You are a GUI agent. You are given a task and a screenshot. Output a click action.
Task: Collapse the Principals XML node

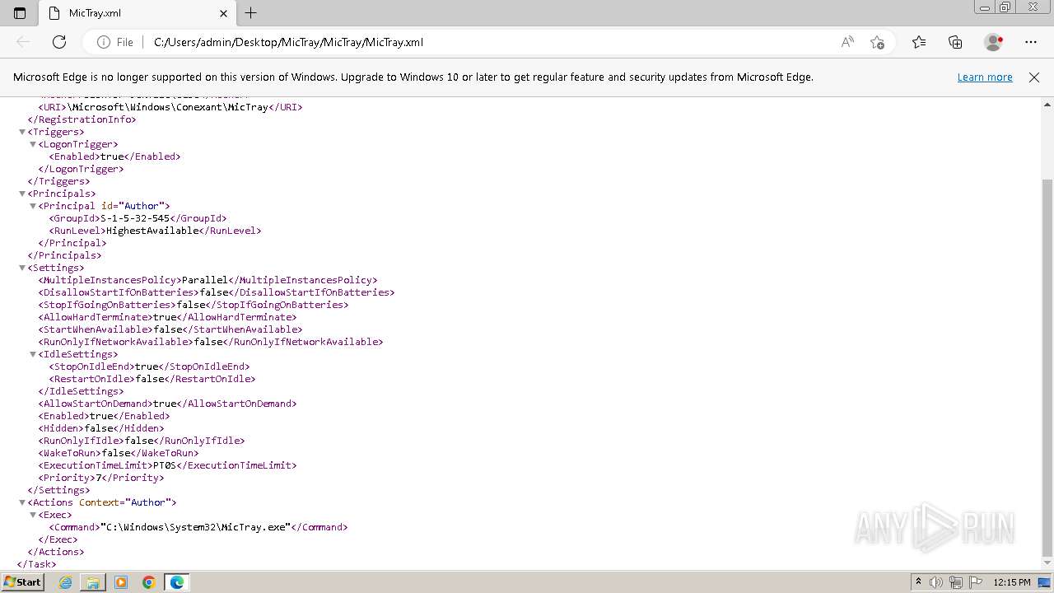pyautogui.click(x=23, y=194)
